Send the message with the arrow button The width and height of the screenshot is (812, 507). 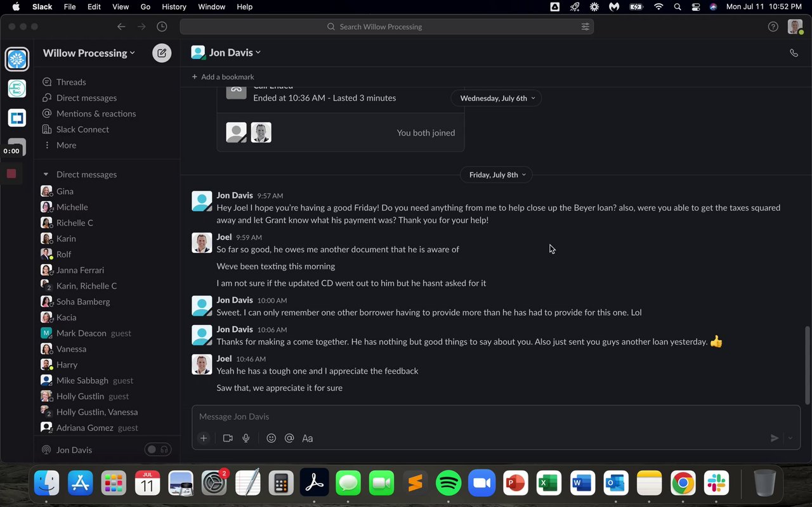click(774, 438)
